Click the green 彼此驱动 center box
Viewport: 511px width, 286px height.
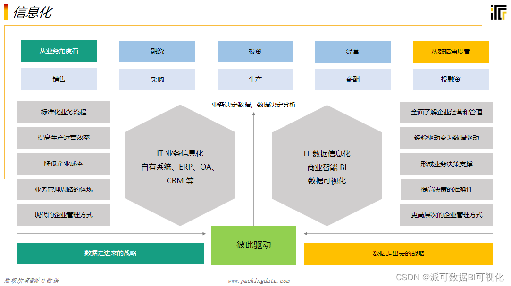pos(254,245)
